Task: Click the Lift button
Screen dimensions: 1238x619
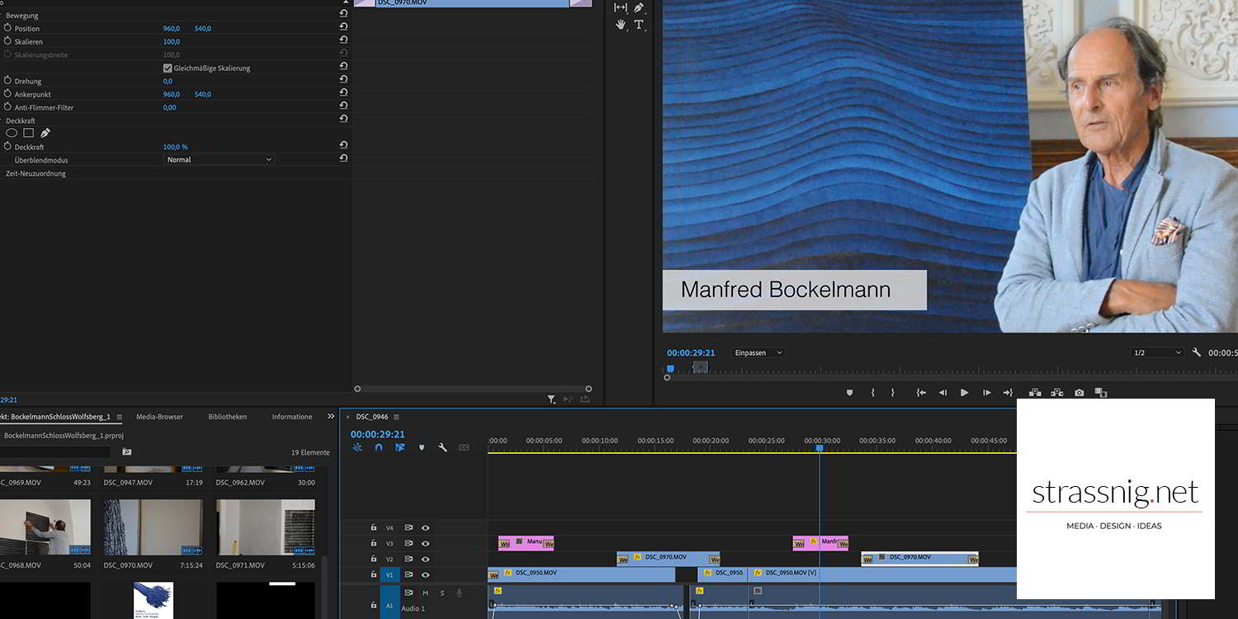Action: pos(1035,393)
